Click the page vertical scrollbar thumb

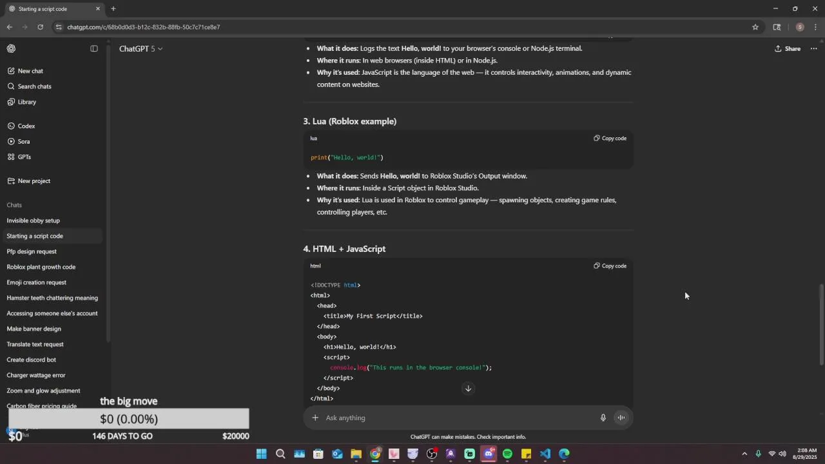click(821, 325)
